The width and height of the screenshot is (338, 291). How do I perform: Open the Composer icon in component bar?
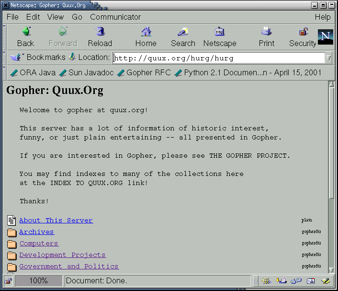coord(326,281)
